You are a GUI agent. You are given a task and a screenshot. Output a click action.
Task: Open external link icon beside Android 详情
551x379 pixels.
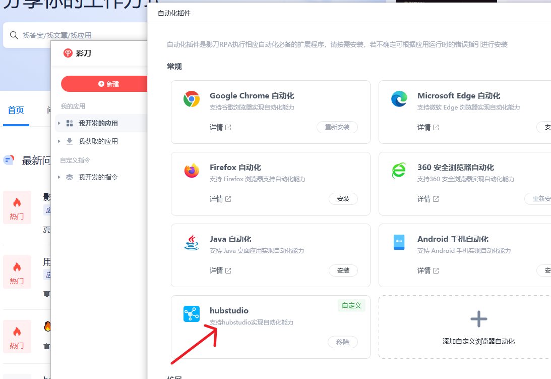[436, 270]
